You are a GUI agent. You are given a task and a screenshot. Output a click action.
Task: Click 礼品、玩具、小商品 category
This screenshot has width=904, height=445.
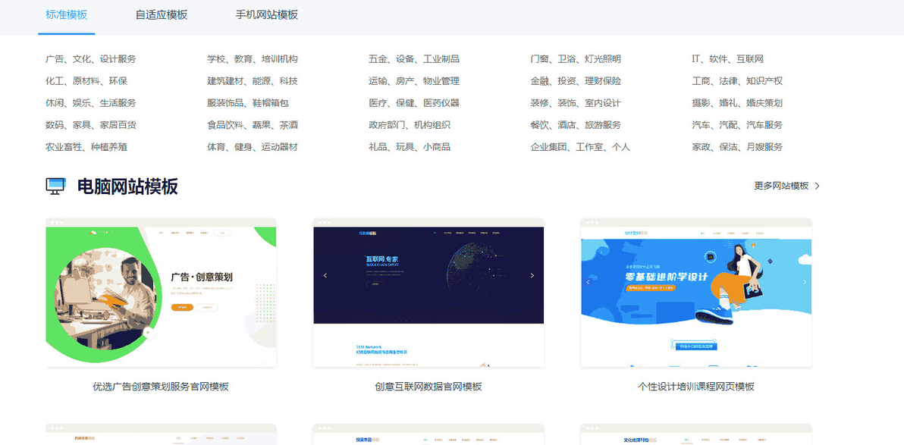[x=410, y=146]
